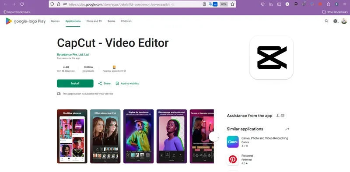Viewport: 350px width, 172px height.
Task: Go to Children tab
Action: point(126,21)
